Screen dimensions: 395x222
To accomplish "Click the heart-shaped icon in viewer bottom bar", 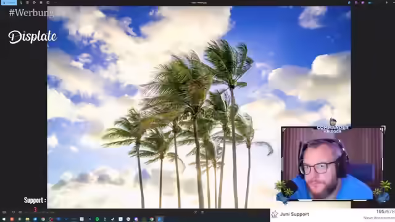I will click(13, 212).
